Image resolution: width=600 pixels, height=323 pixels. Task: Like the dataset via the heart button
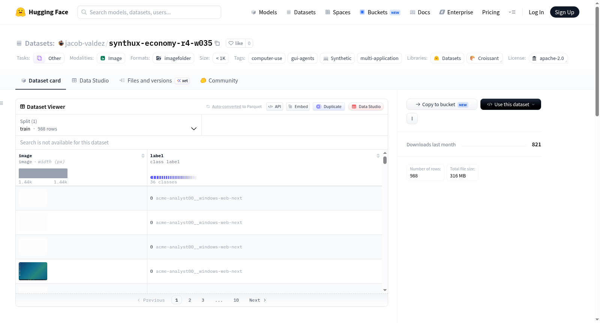tap(235, 43)
